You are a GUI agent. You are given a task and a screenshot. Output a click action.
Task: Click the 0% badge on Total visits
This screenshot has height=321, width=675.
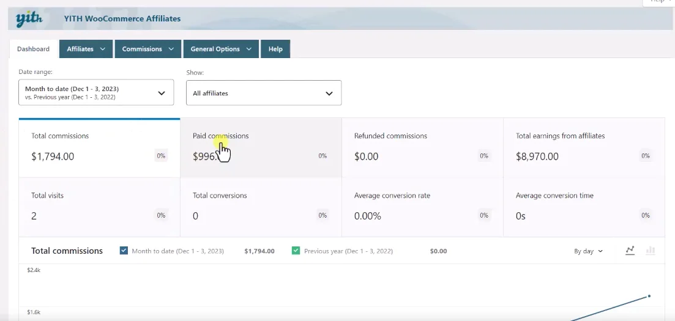point(161,215)
